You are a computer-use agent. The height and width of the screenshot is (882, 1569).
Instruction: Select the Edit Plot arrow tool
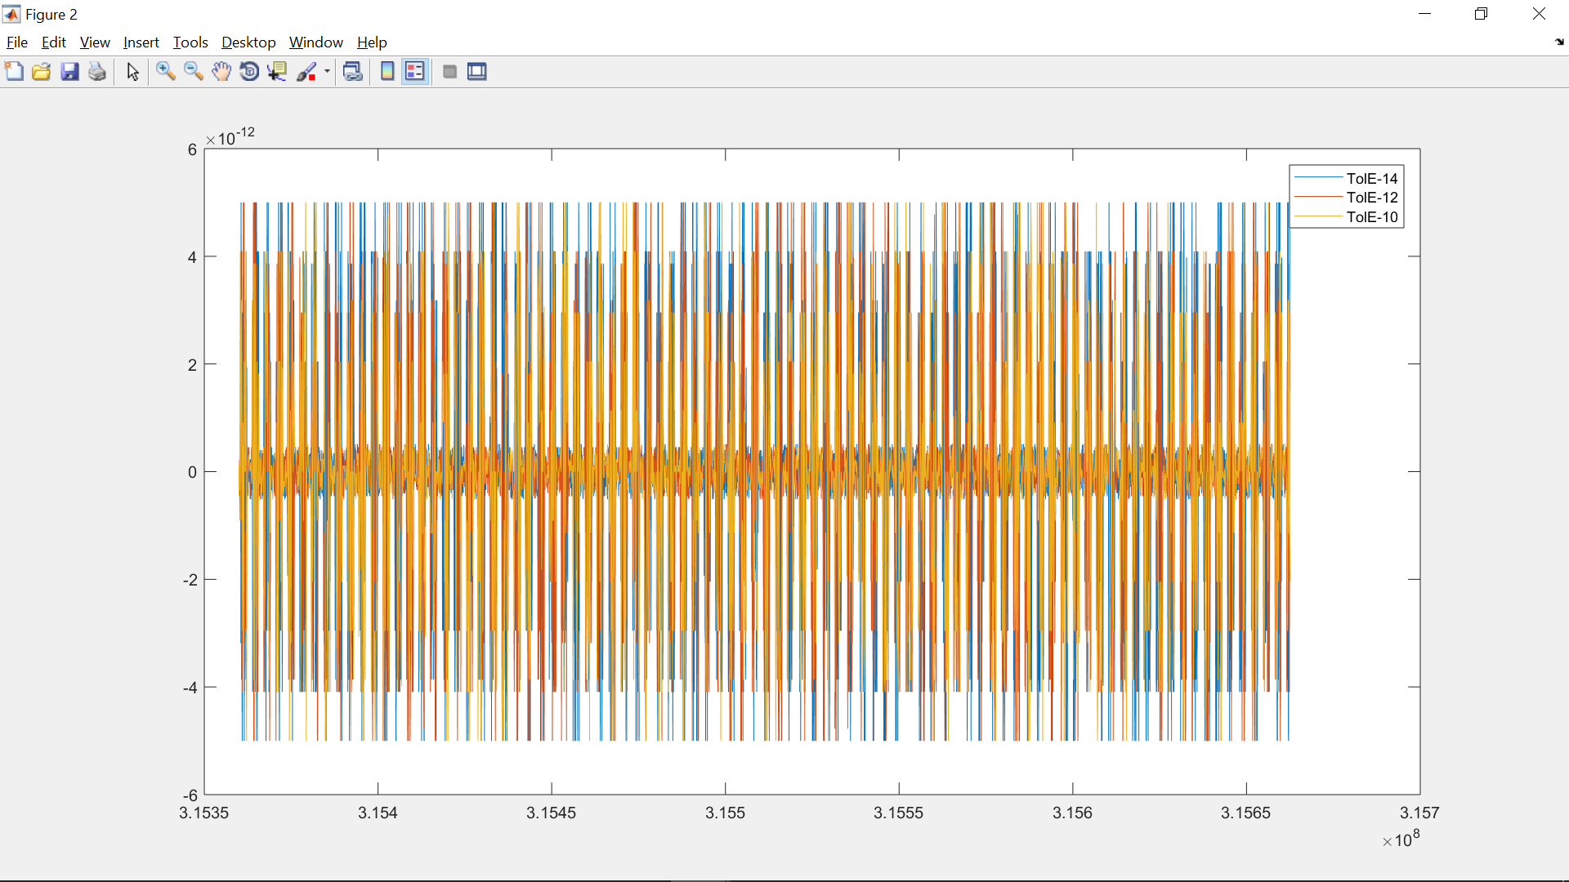pyautogui.click(x=133, y=72)
